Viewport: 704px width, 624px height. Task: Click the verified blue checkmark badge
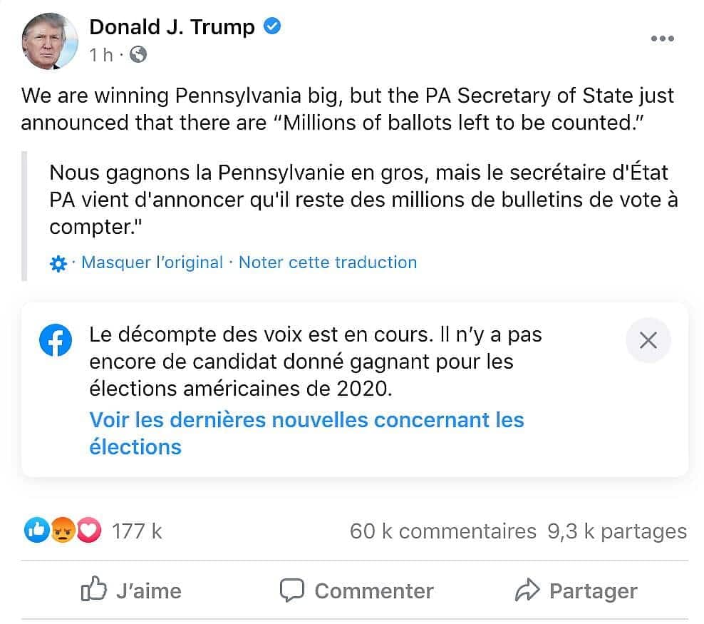point(271,27)
